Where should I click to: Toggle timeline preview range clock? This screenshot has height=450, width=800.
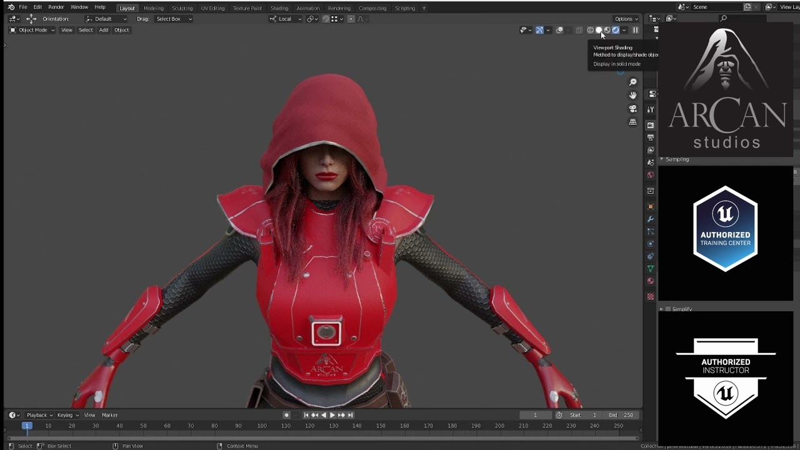(x=559, y=415)
